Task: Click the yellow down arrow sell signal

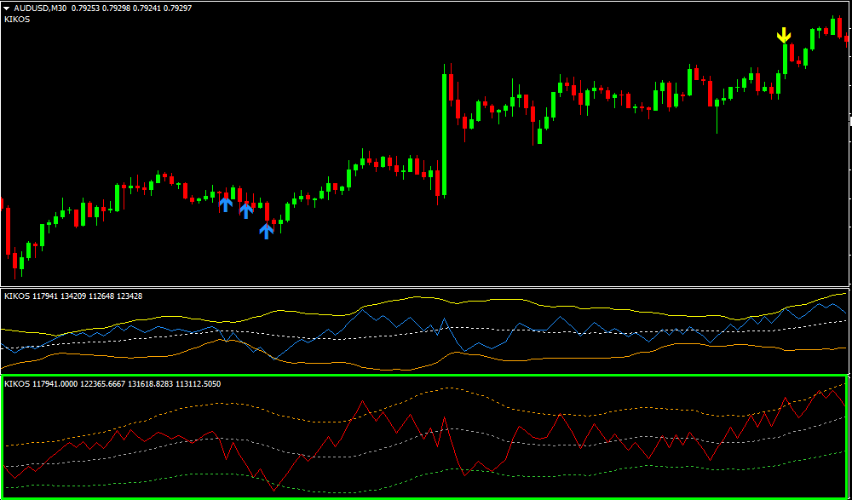Action: tap(784, 35)
